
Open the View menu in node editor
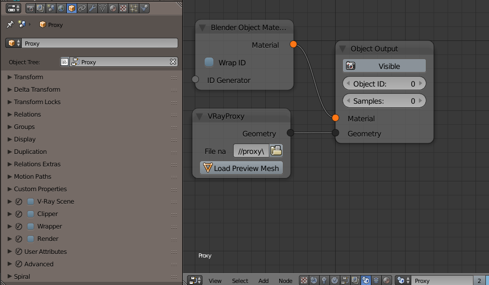(215, 281)
